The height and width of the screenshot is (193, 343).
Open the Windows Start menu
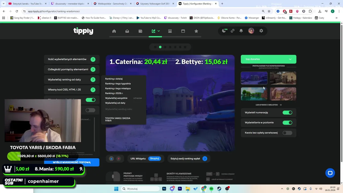116,189
